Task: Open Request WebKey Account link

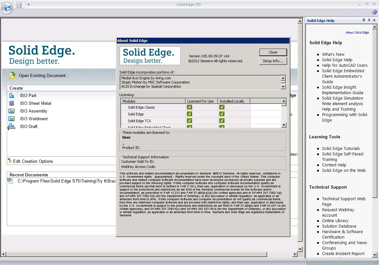Action: (x=338, y=212)
